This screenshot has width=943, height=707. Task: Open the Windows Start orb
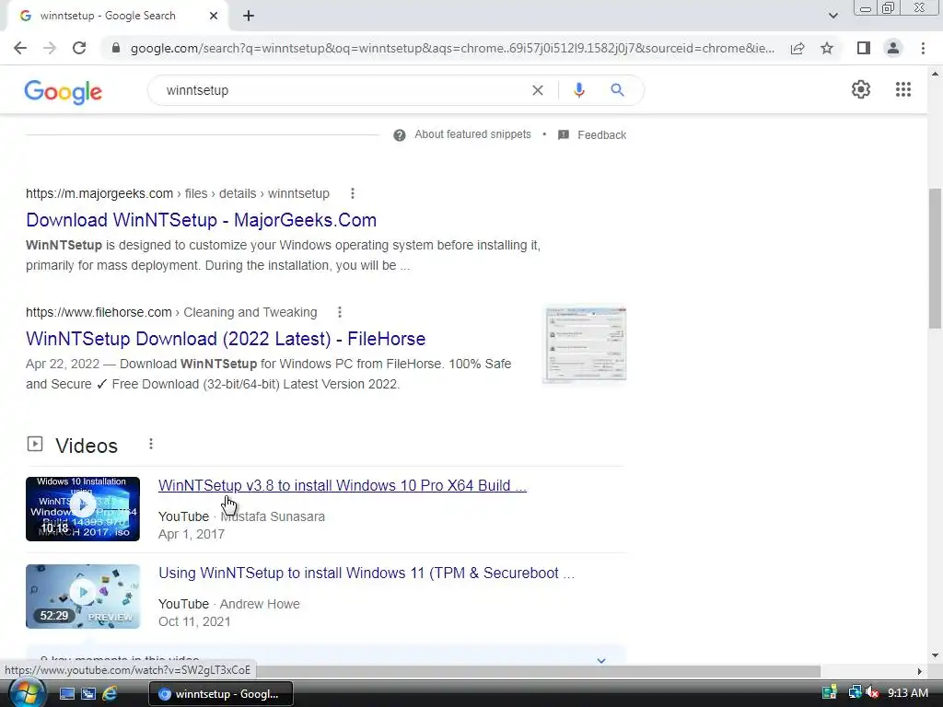tap(27, 693)
